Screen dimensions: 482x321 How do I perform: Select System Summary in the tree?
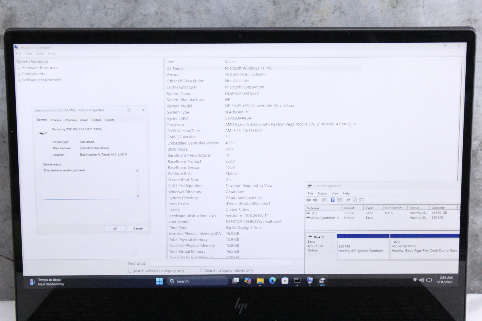point(32,62)
